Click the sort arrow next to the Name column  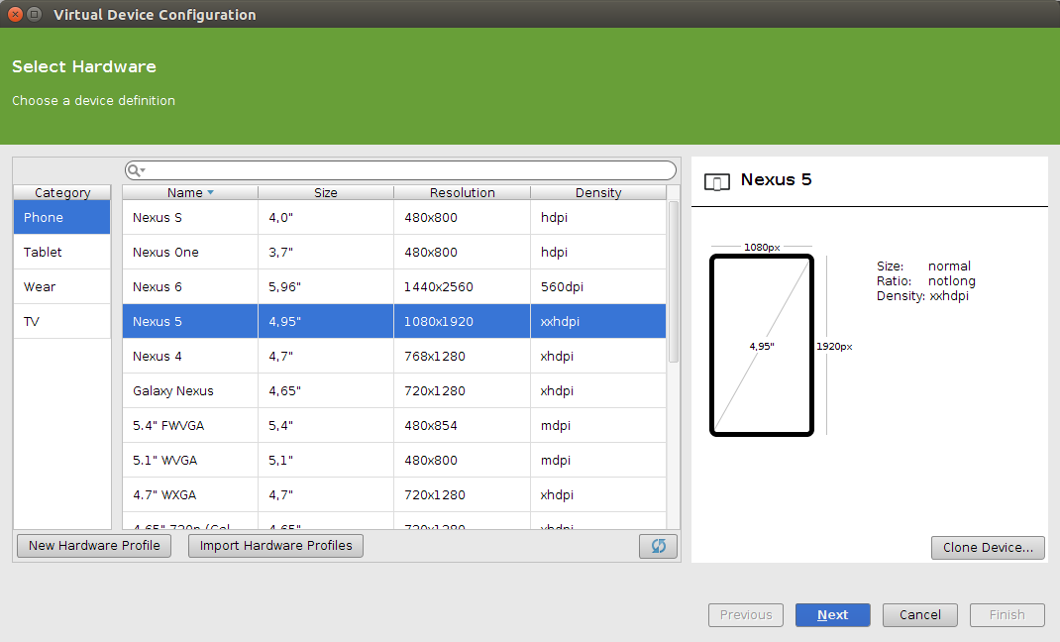pos(210,192)
